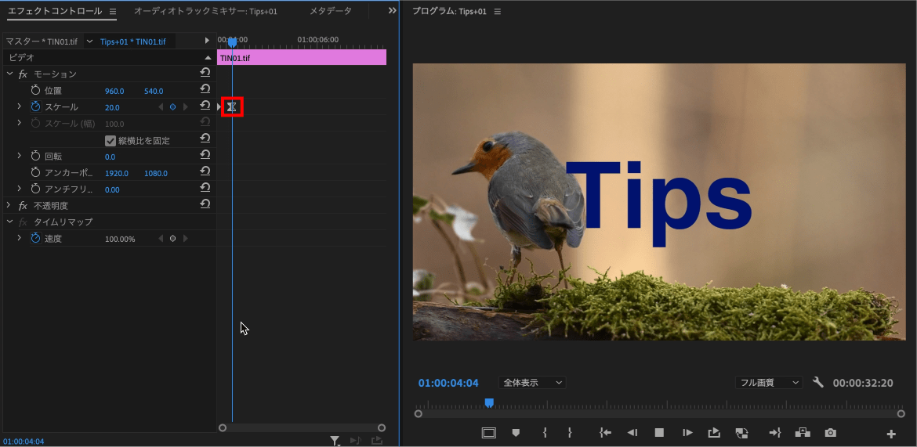Reset the 不透明度 effect

pyautogui.click(x=205, y=204)
